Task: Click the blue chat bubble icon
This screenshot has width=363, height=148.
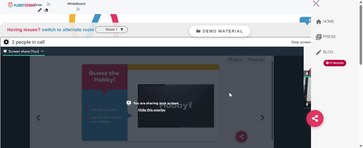Action: point(306,21)
